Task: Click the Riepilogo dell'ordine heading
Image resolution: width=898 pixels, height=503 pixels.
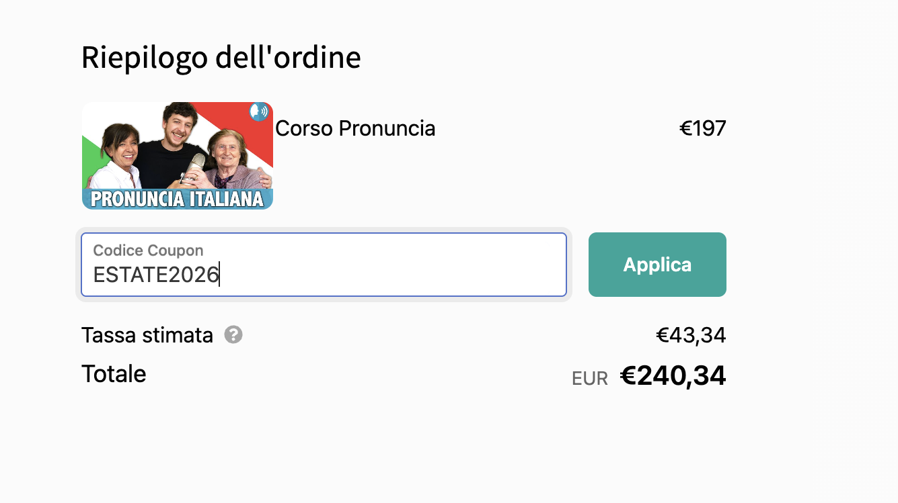Action: pos(221,58)
